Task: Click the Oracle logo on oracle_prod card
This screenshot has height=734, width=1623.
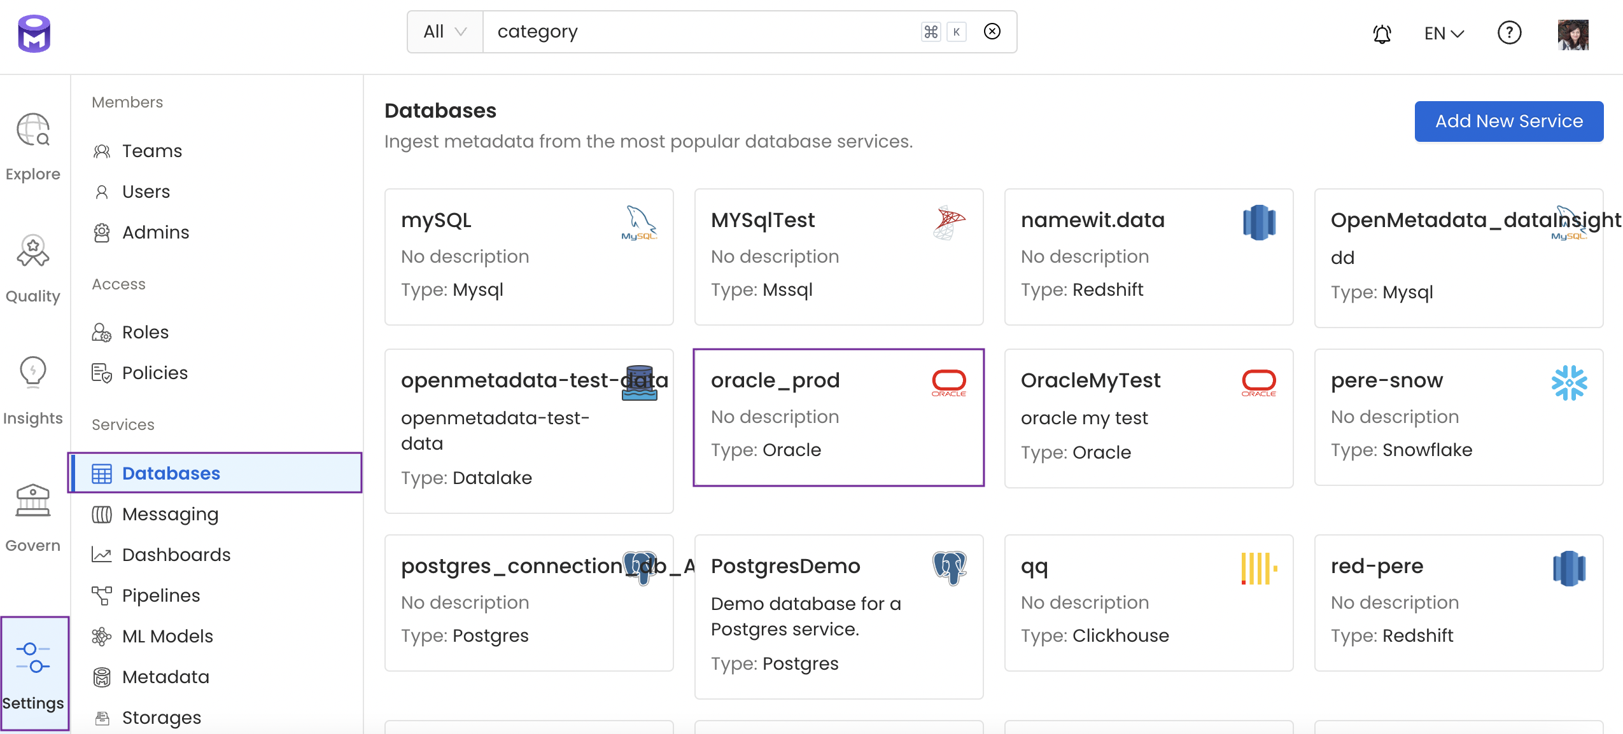Action: [x=949, y=383]
